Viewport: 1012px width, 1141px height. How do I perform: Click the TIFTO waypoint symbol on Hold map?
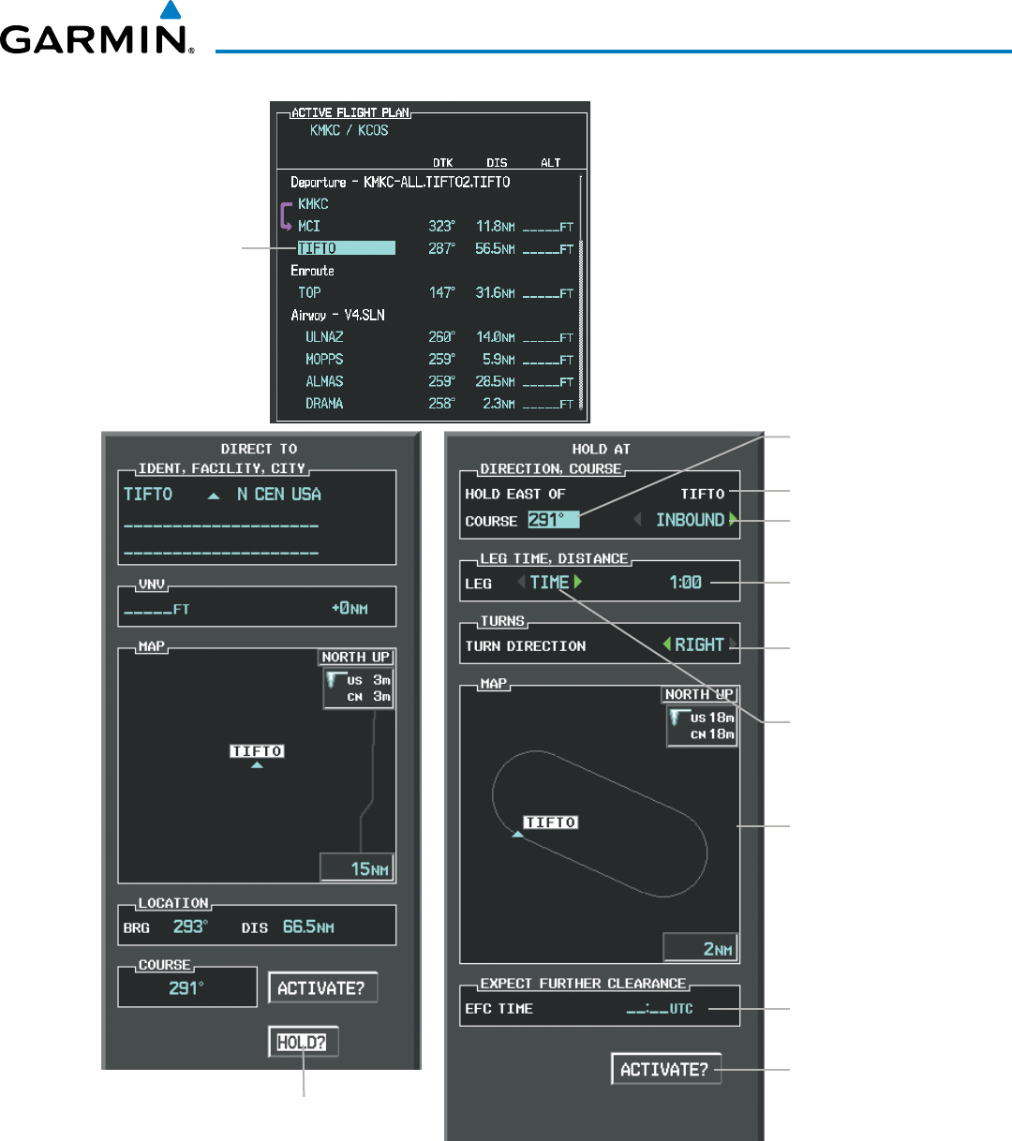(x=517, y=834)
